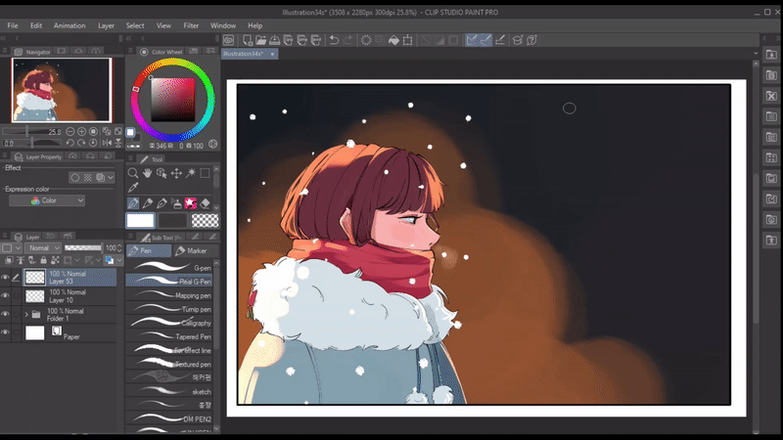Select the Zoom magnifier tool
The width and height of the screenshot is (783, 440).
133,173
